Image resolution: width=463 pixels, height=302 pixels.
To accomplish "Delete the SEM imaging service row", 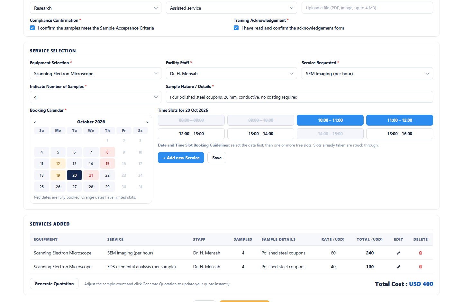I will pyautogui.click(x=421, y=253).
